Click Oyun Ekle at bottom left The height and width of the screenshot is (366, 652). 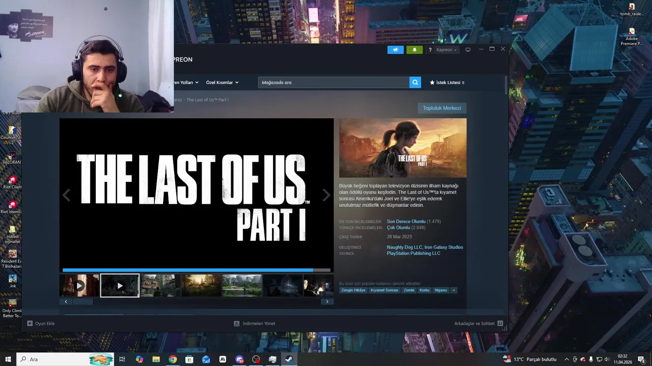pos(41,323)
